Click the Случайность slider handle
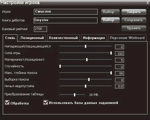150x120 pixels. click(x=60, y=66)
